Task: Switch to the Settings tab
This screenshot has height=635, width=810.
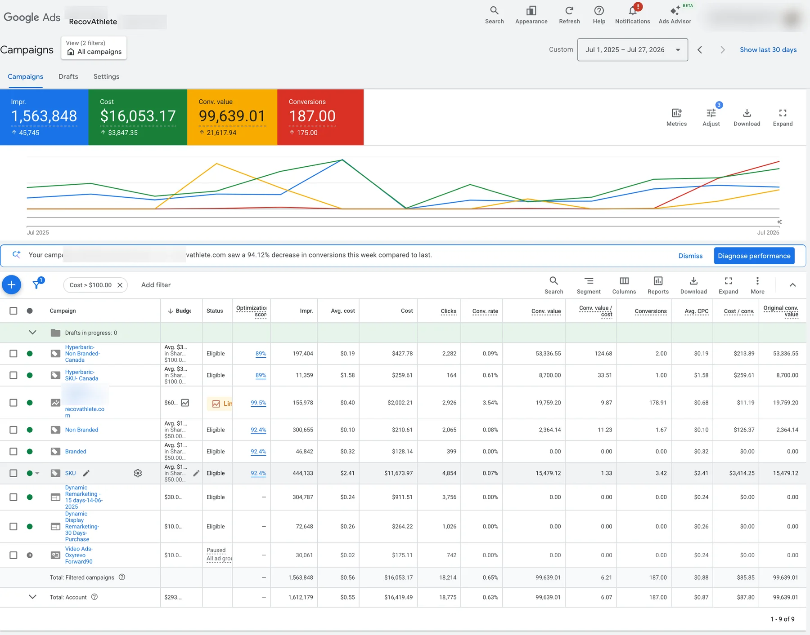Action: 106,76
